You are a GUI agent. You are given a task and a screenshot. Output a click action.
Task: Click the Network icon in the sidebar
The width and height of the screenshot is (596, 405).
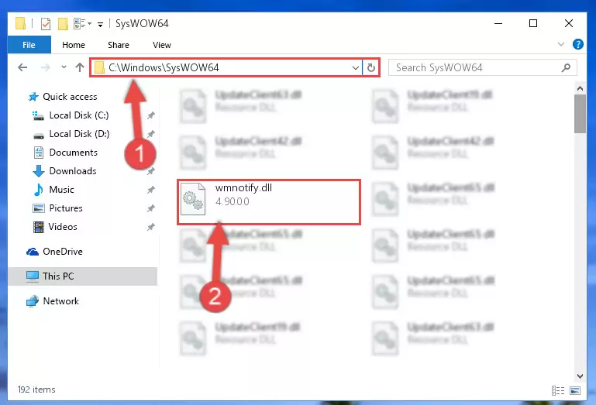pos(33,301)
